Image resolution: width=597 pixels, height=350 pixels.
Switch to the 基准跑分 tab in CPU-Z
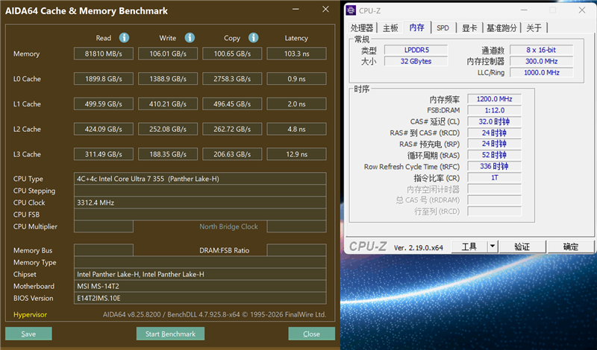tap(501, 28)
